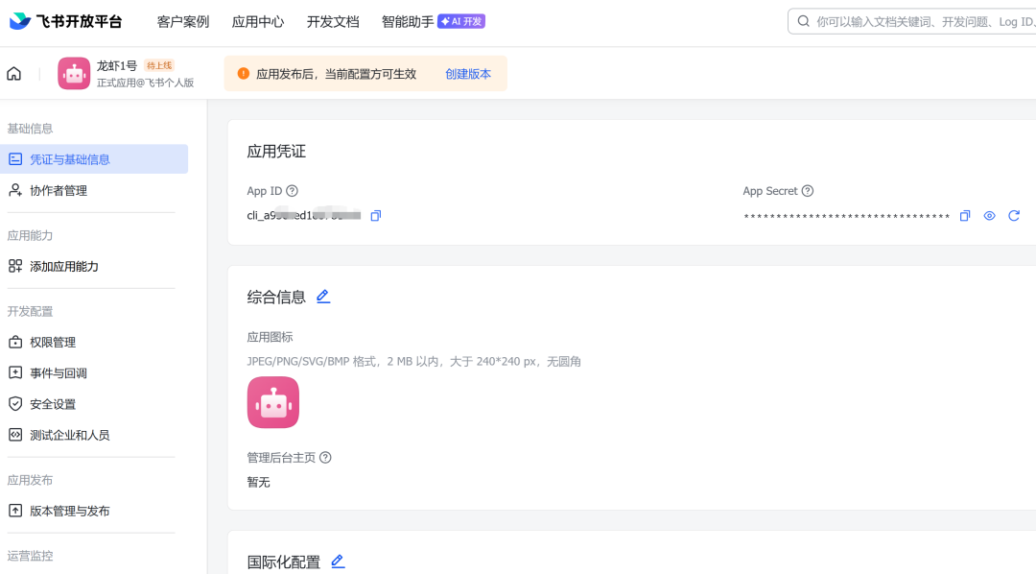Open 智能助手 AI 开发 in top navigation

click(433, 22)
